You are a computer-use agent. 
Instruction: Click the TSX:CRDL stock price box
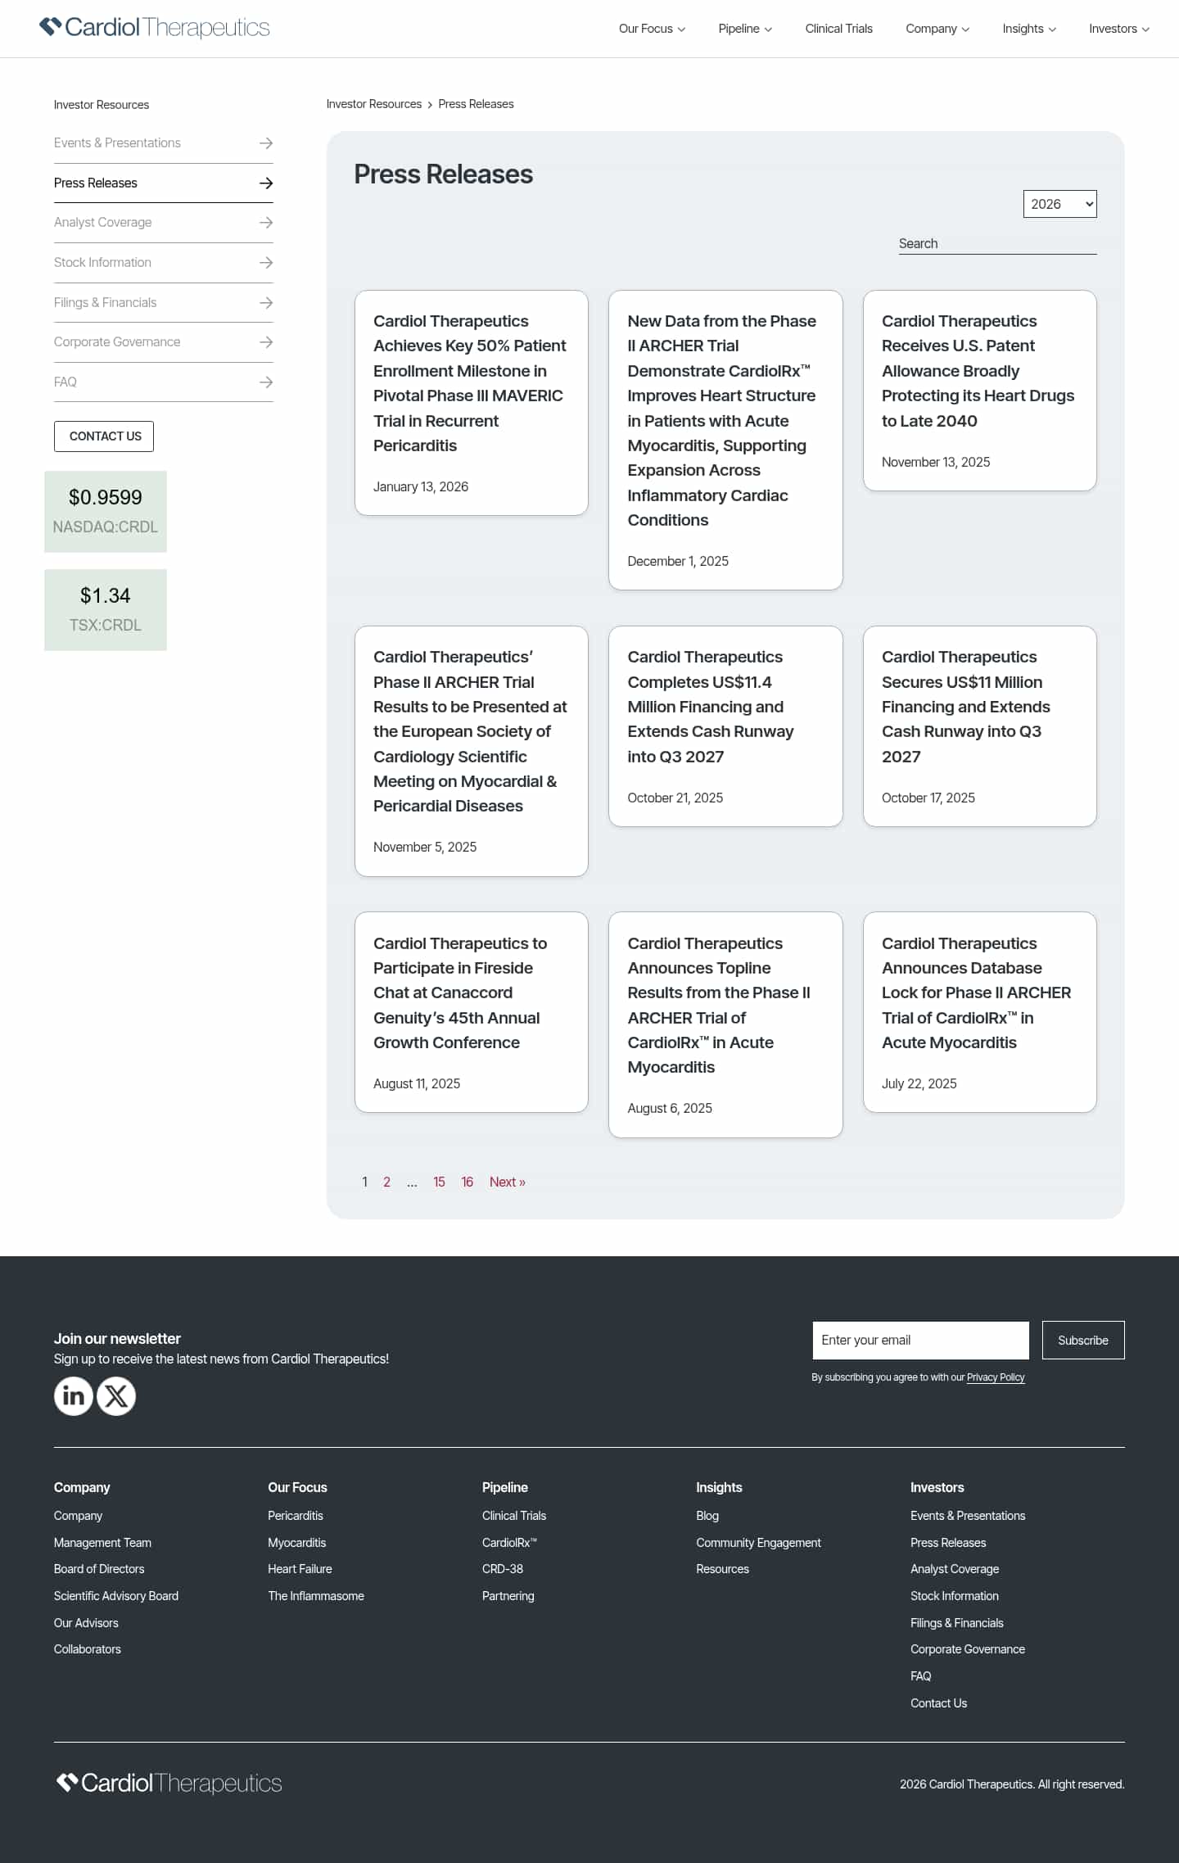point(106,609)
